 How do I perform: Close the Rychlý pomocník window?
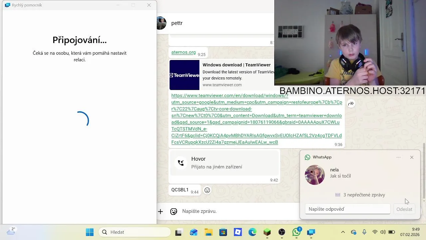click(x=149, y=5)
